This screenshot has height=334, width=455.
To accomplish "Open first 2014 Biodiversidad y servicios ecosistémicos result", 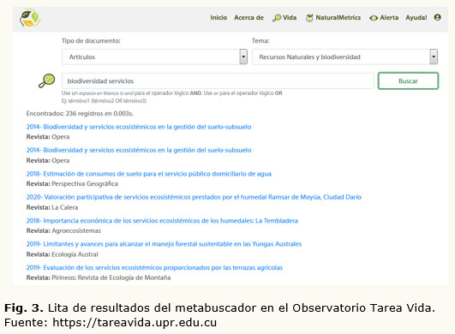I will [x=139, y=127].
